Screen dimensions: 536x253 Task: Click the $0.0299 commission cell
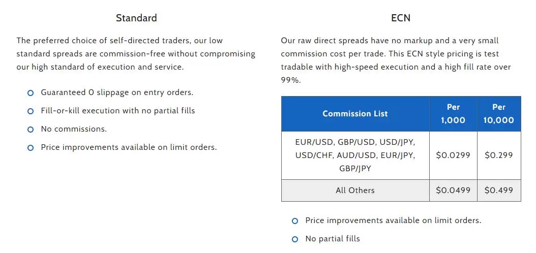[x=453, y=155]
